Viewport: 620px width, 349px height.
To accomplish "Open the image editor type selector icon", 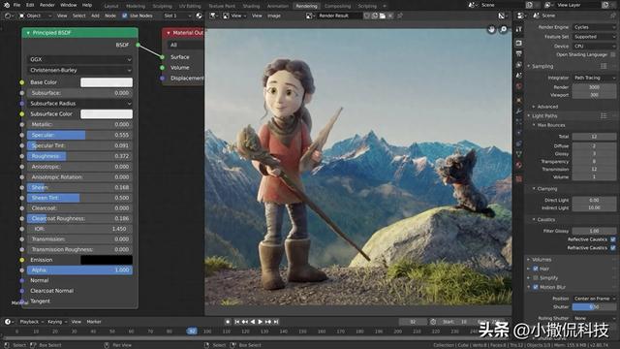I will pyautogui.click(x=214, y=16).
